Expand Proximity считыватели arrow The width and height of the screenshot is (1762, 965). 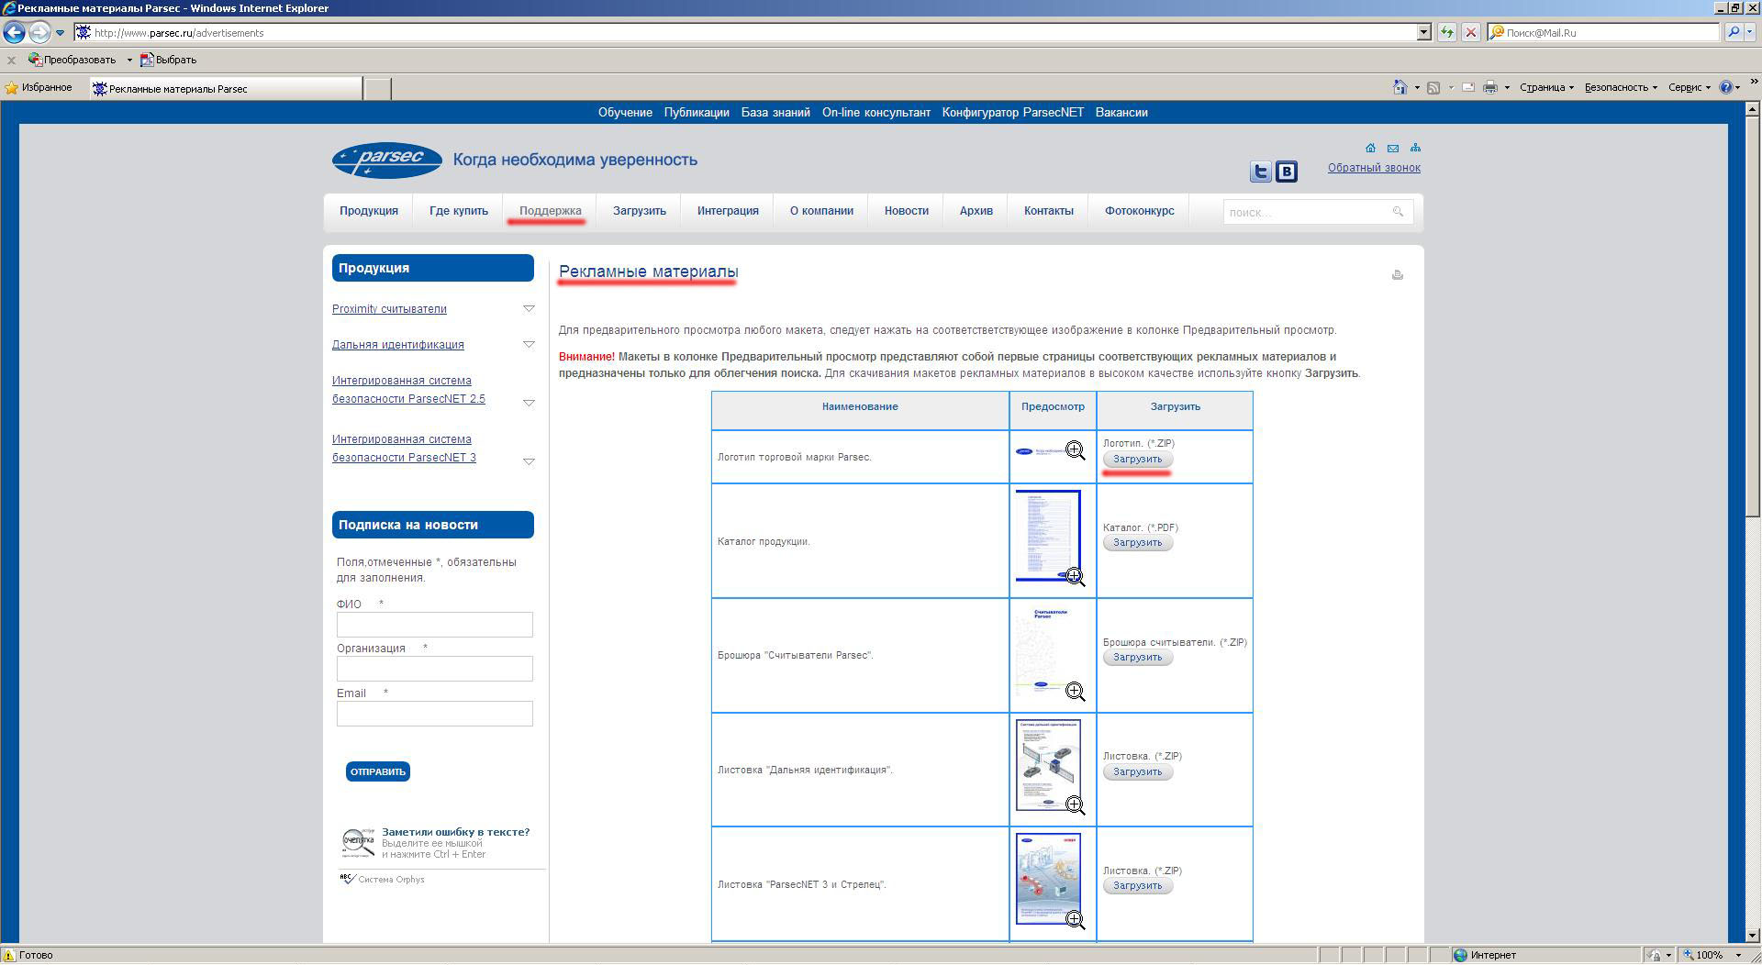529,309
